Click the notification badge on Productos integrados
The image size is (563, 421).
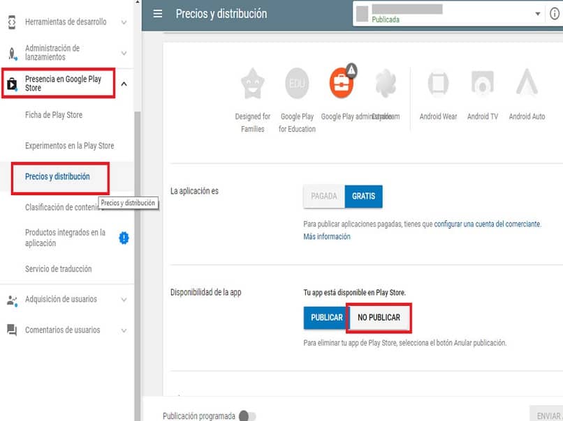(124, 238)
